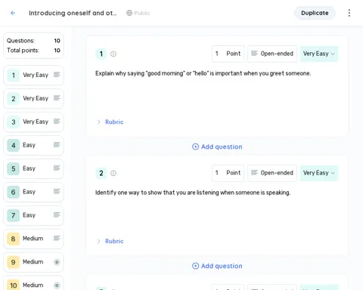363x290 pixels.
Task: Click the quiz title Introducing oneself and ot...
Action: tap(73, 13)
